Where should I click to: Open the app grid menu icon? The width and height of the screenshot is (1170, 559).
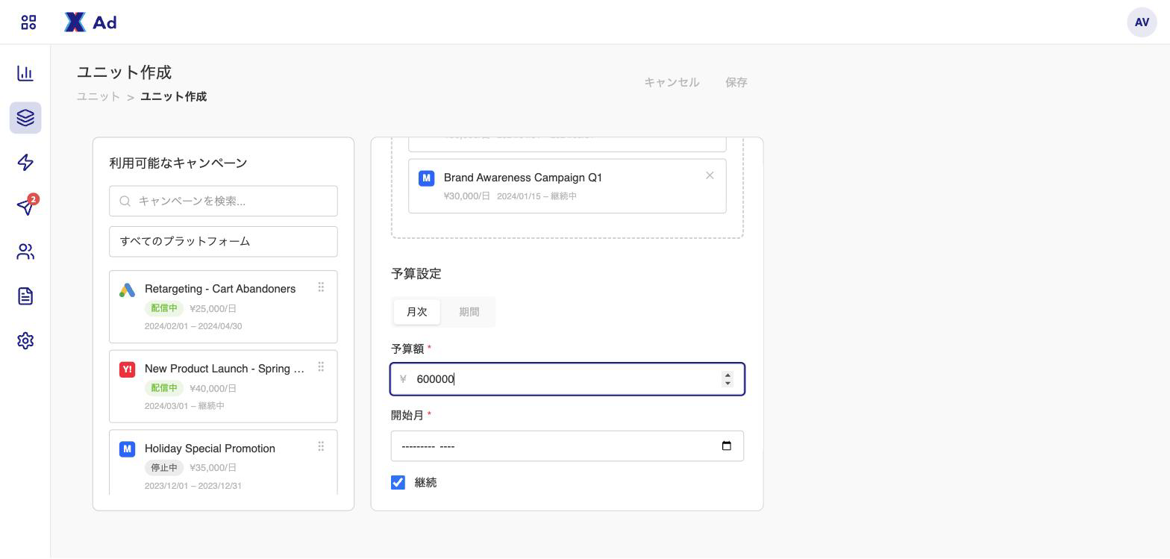pos(28,22)
